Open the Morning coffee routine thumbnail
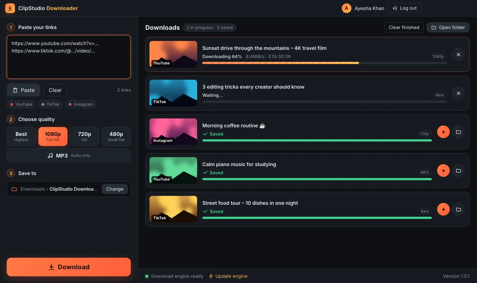 pos(173,132)
